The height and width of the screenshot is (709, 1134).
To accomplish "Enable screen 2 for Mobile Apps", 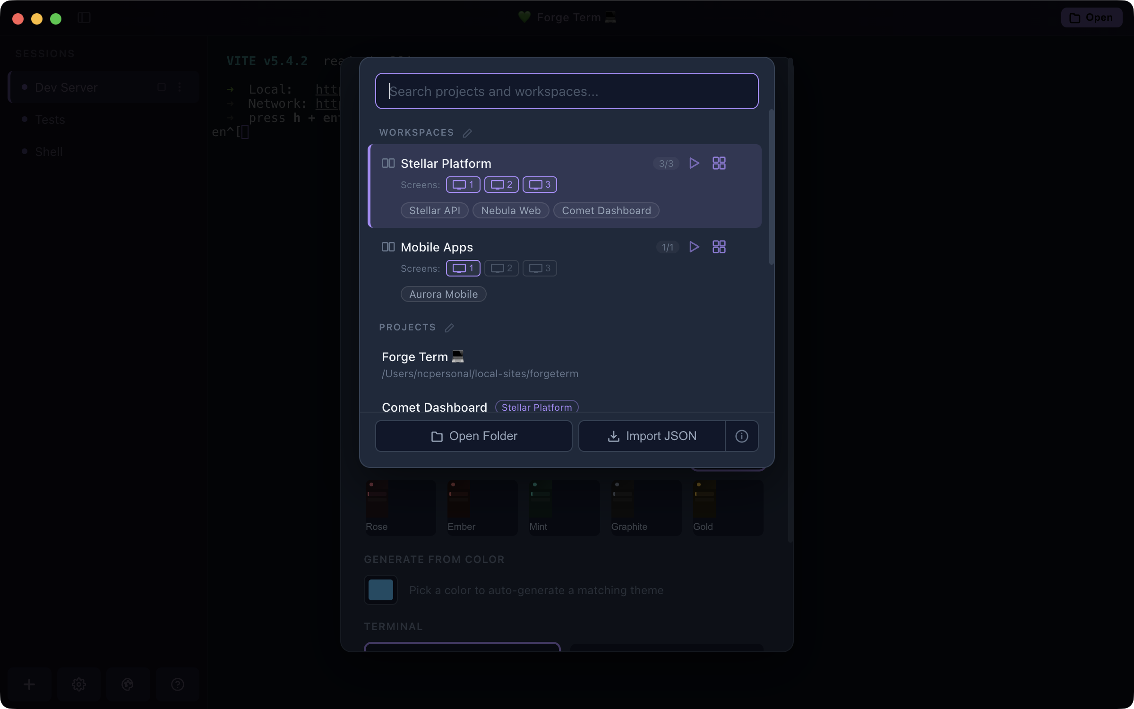I will point(501,268).
